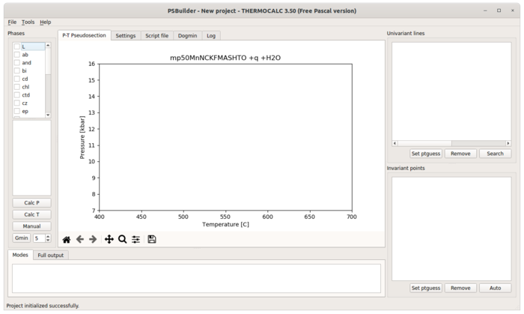Check the ctd phase checkbox
Viewport: 524px width, 314px height.
[x=17, y=95]
